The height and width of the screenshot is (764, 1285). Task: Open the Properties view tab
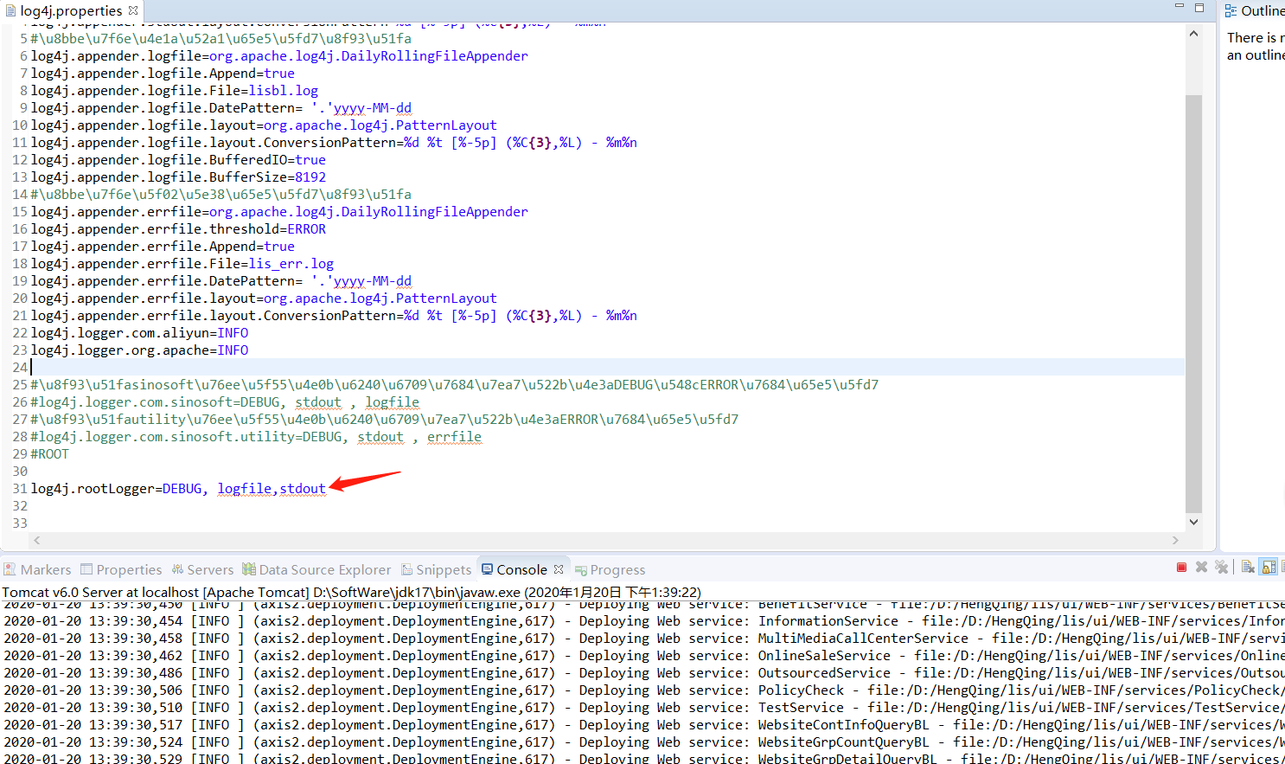click(x=121, y=569)
